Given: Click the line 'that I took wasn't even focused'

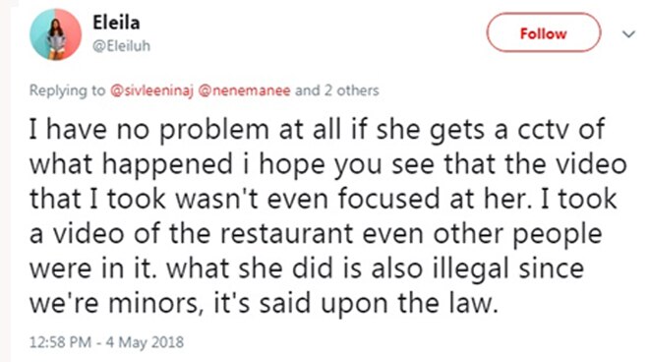Looking at the screenshot, I should 324,199.
